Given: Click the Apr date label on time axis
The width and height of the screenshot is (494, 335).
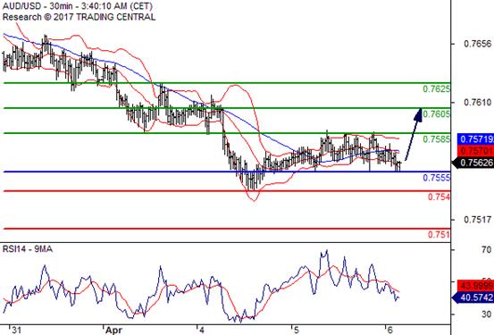Looking at the screenshot, I should pos(113,331).
